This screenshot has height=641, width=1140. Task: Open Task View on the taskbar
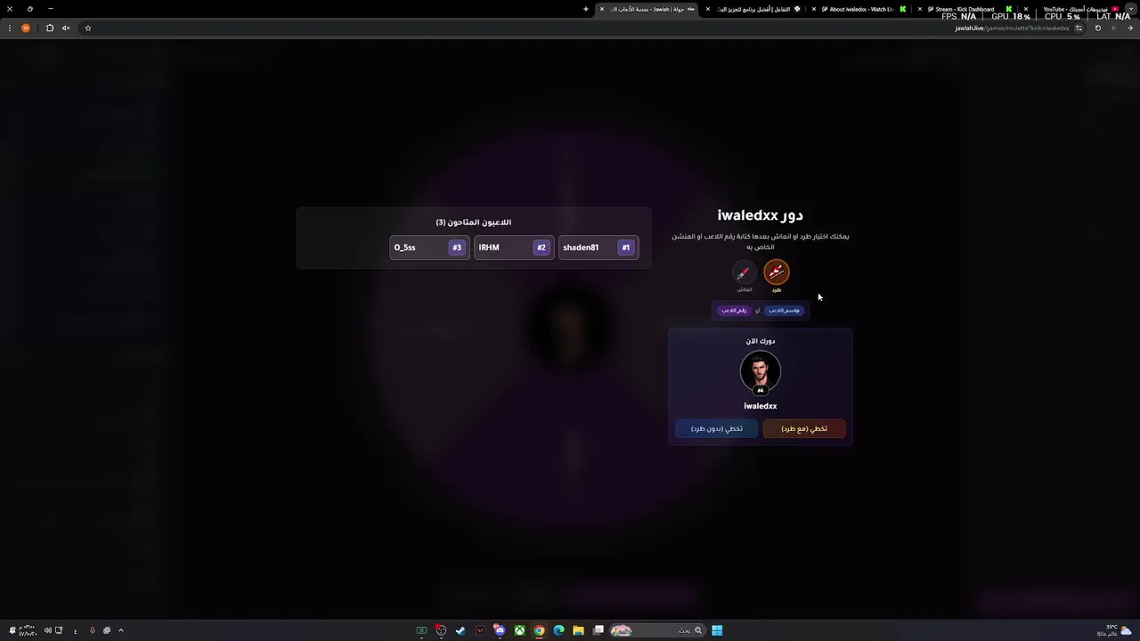[598, 630]
